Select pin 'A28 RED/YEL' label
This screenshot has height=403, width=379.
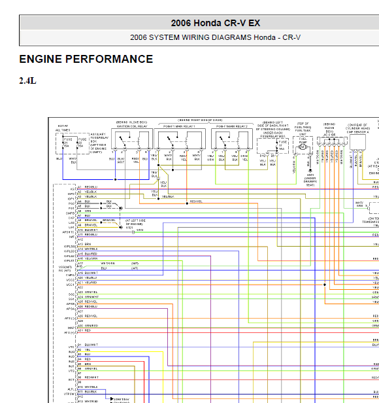coord(88,316)
